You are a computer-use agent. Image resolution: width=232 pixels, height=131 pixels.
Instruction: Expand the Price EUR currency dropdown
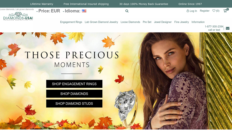(x=48, y=11)
